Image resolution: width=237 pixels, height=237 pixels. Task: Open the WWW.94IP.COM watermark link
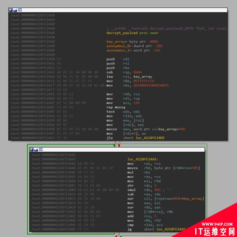tap(217, 224)
